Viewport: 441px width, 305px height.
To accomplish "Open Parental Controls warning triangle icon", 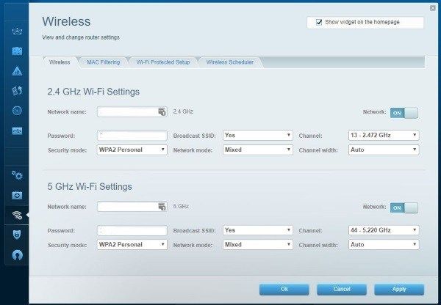I will 17,71.
